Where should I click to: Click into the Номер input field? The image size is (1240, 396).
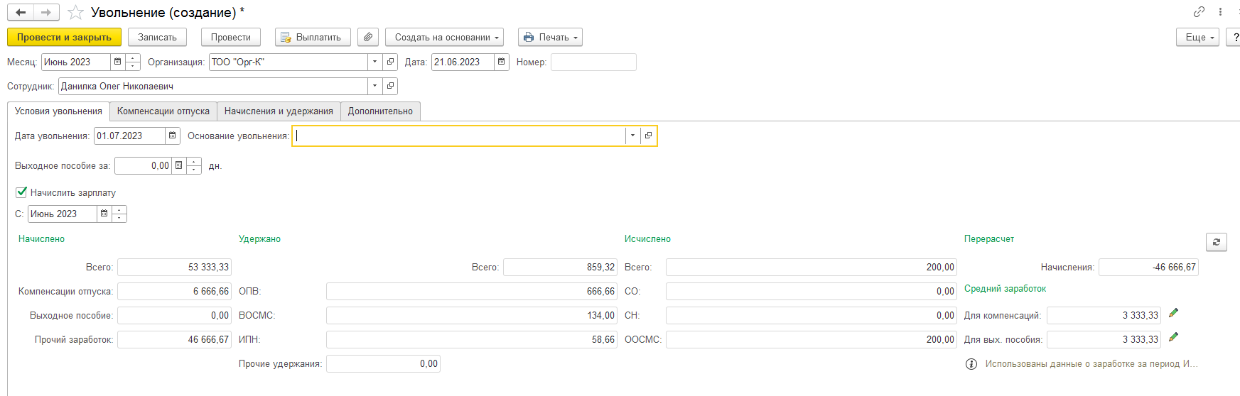click(x=593, y=62)
